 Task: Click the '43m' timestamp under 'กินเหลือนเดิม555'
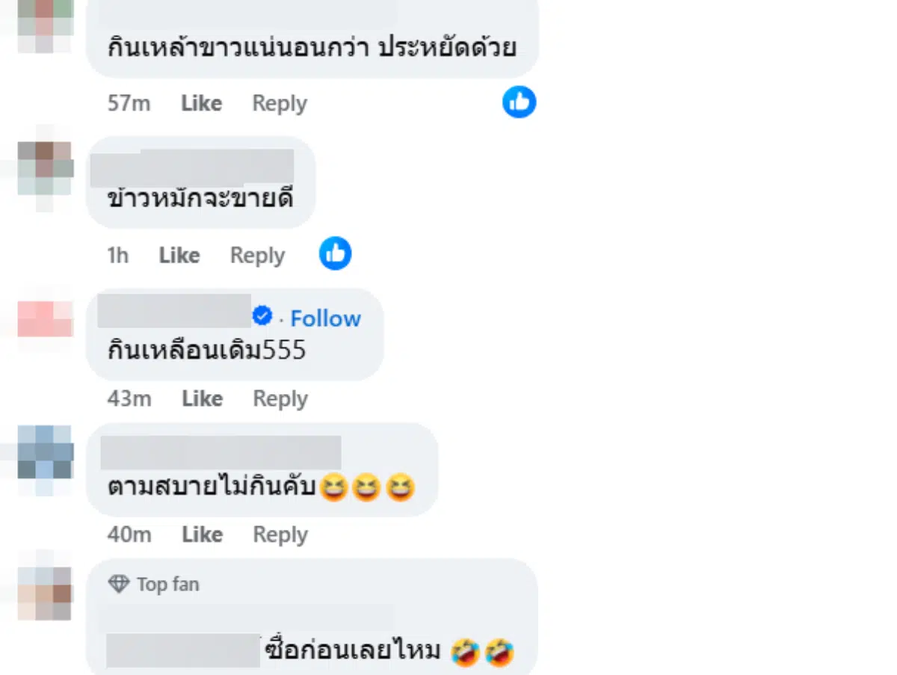(x=129, y=398)
